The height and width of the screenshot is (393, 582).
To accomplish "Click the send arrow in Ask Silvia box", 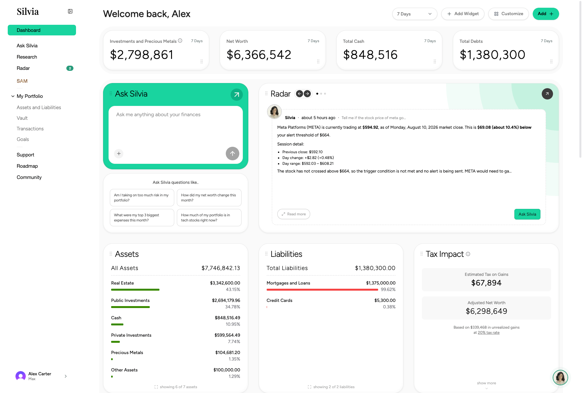I will pyautogui.click(x=232, y=154).
